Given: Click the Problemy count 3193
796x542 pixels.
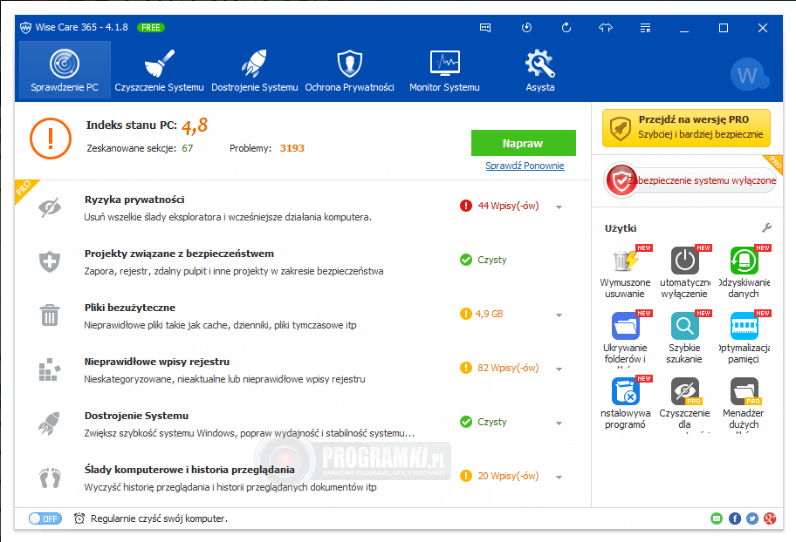Looking at the screenshot, I should click(292, 148).
